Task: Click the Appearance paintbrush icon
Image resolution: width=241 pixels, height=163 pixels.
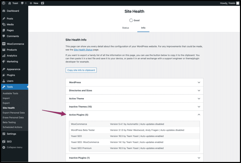Action: tap(4, 69)
